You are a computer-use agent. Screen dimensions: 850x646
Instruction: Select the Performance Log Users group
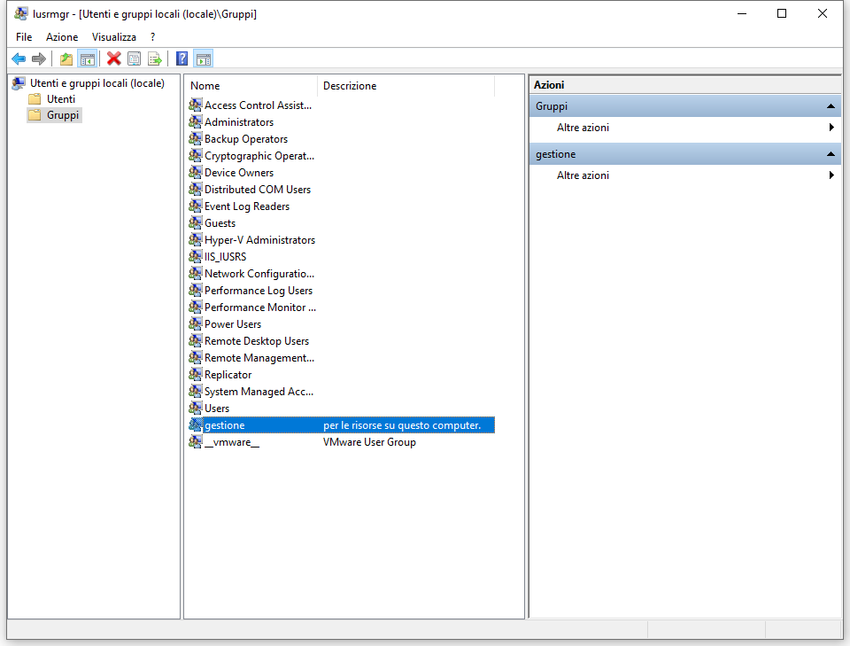[x=258, y=290]
